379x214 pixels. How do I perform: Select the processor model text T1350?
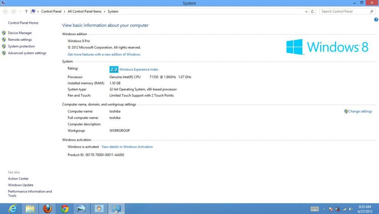click(154, 77)
